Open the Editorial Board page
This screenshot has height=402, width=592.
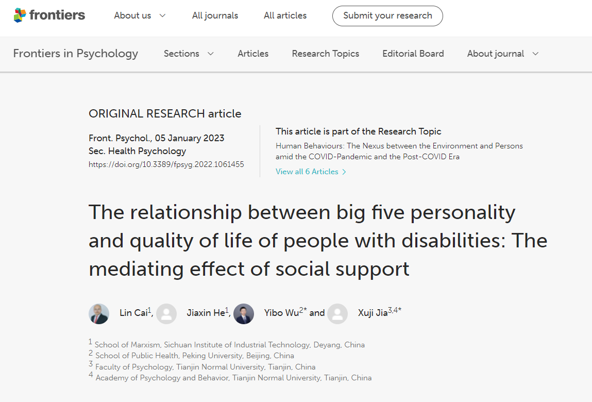(413, 54)
